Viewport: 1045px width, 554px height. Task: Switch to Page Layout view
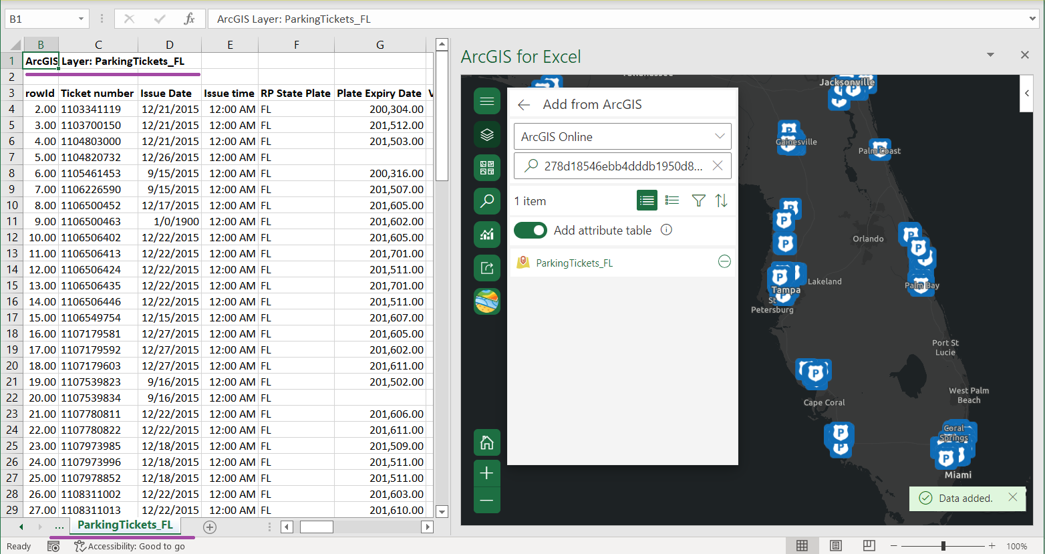pyautogui.click(x=835, y=546)
